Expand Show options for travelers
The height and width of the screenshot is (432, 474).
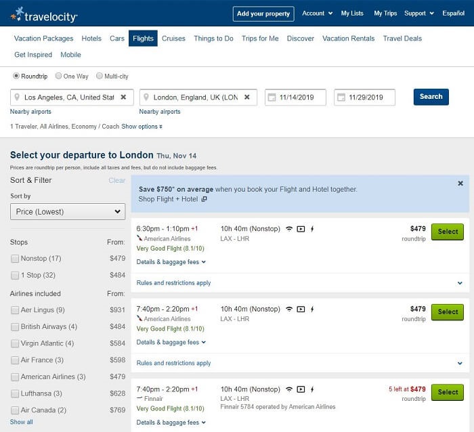click(x=142, y=127)
